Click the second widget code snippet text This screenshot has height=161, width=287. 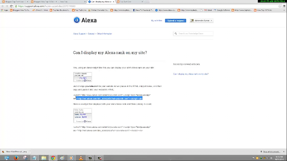click(112, 129)
